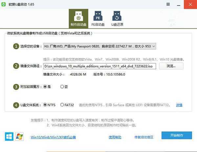Click the ISO image file path field
197x152 pixels.
[99, 66]
